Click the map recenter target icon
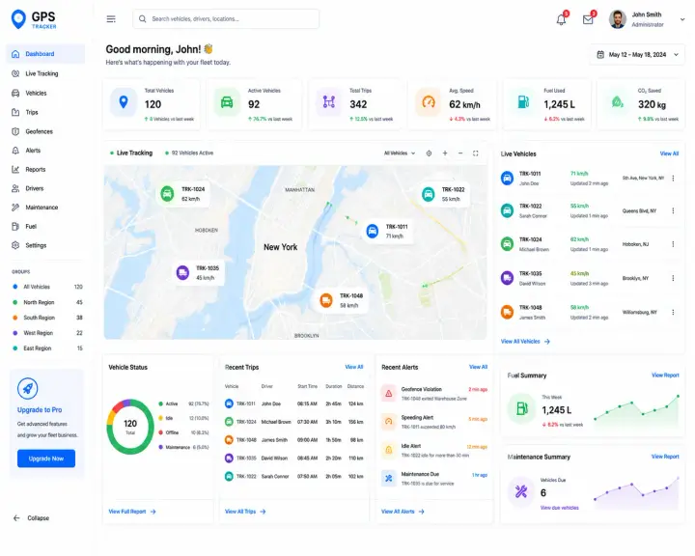The height and width of the screenshot is (556, 695). click(429, 153)
